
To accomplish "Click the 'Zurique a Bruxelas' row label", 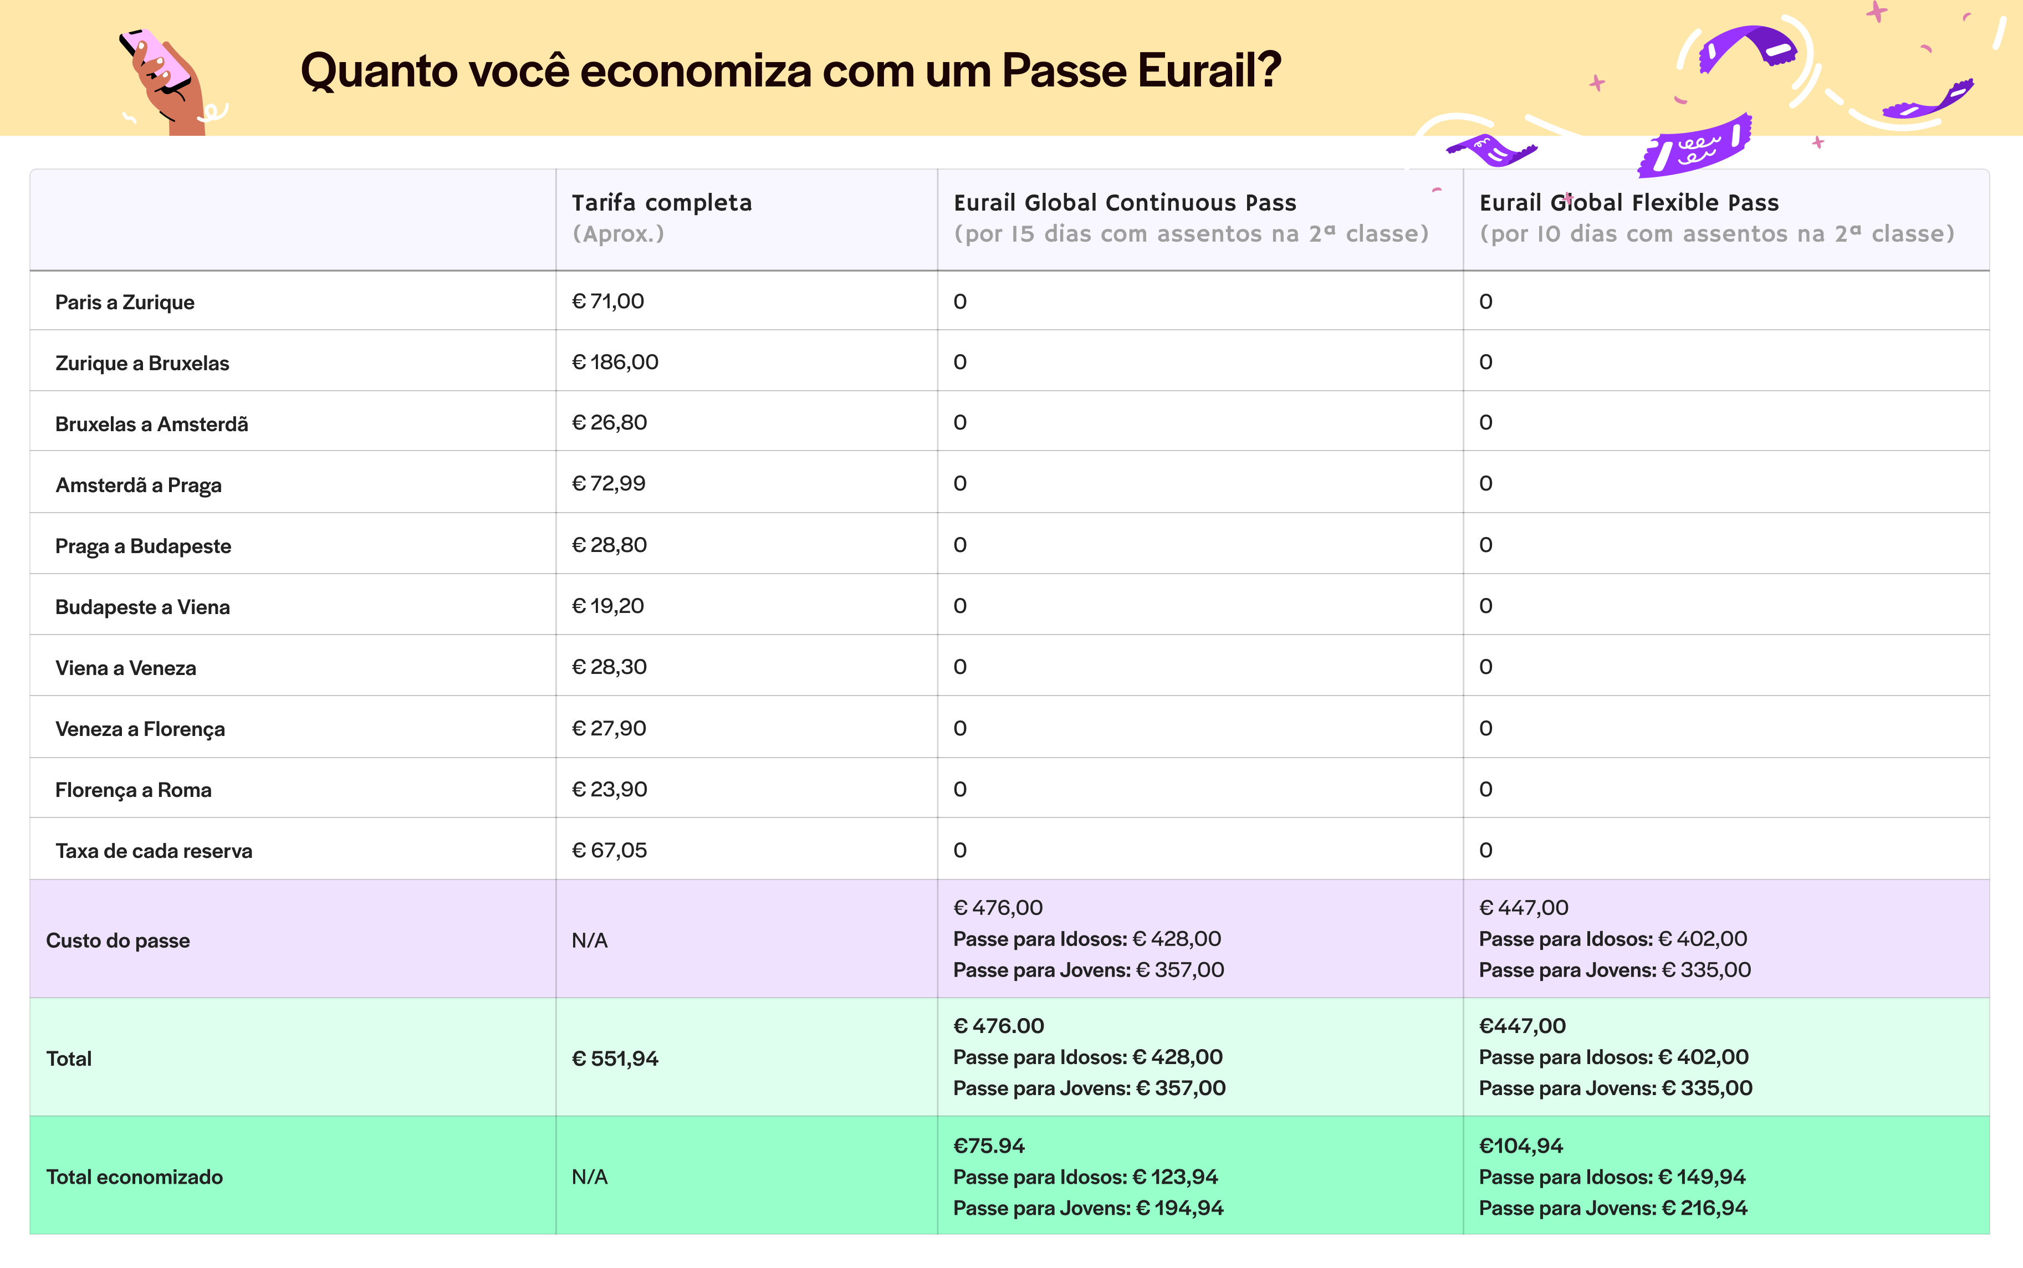I will pos(142,363).
